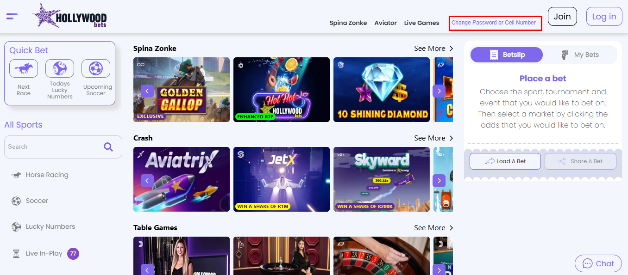The image size is (628, 275).
Task: Expand Spina Zonke See More
Action: tap(433, 49)
